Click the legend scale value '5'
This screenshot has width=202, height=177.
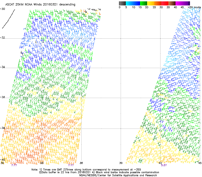126,7
